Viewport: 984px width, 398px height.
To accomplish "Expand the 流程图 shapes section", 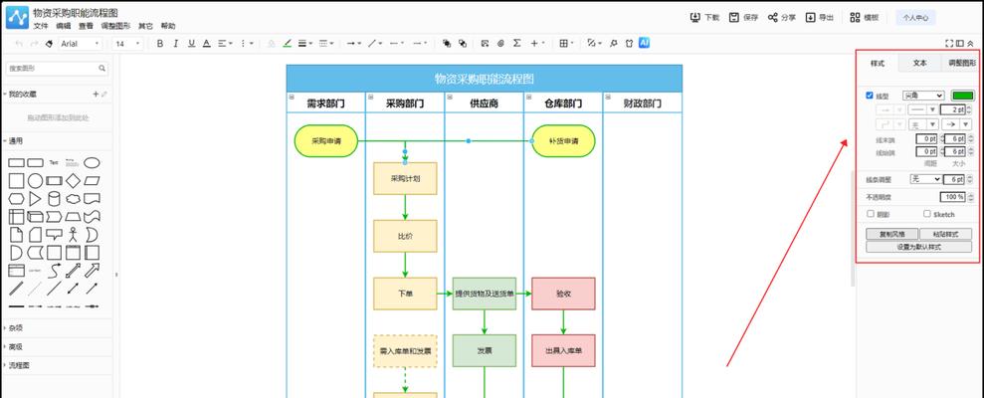I will click(17, 365).
